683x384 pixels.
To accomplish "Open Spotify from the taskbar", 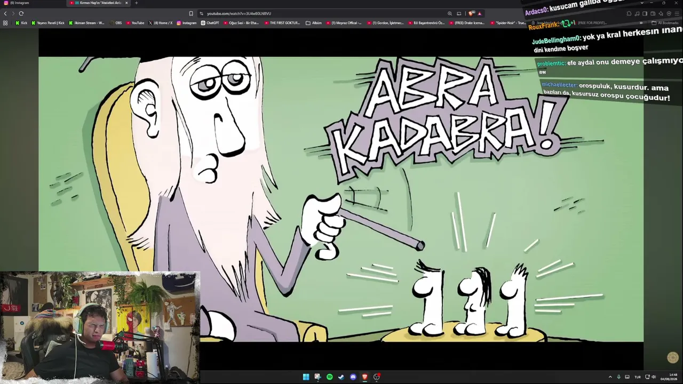I will click(329, 377).
